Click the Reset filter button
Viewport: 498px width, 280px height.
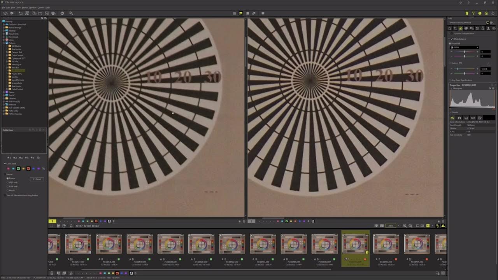click(37, 179)
